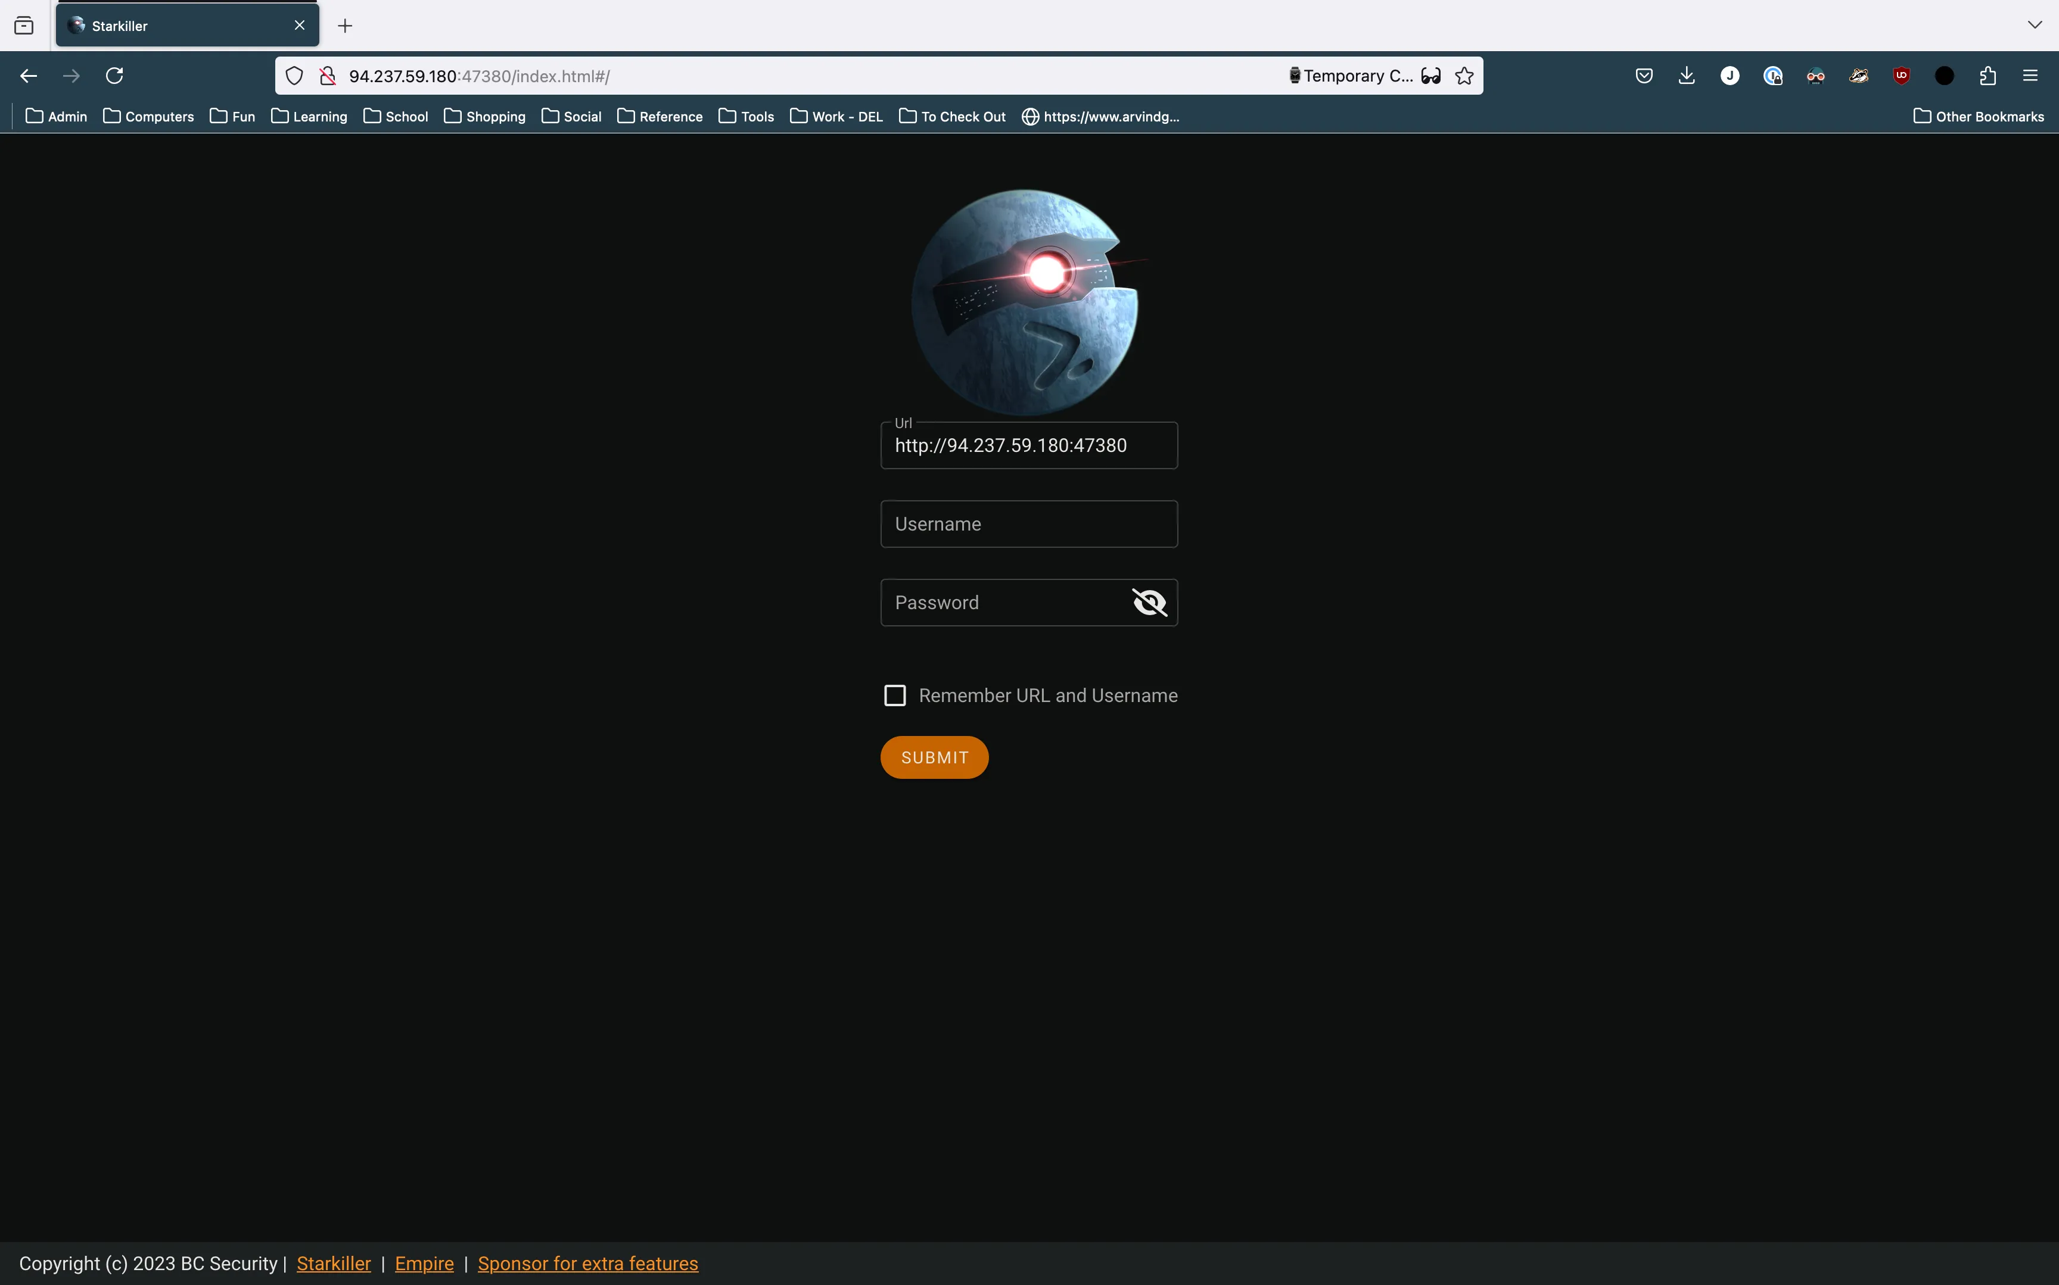Close the Starkiller tab
The height and width of the screenshot is (1285, 2059).
299,26
